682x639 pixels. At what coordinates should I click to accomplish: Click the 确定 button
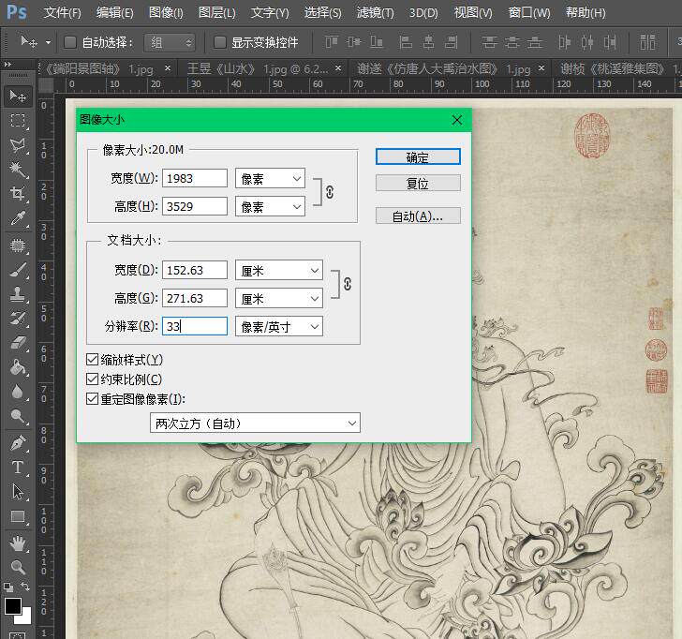pos(418,157)
